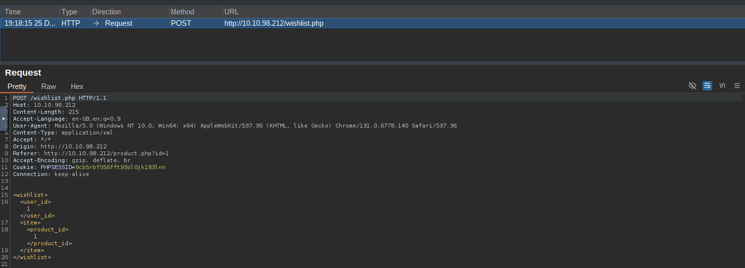
Task: Click the opening wishlist XML tag
Action: coord(31,195)
